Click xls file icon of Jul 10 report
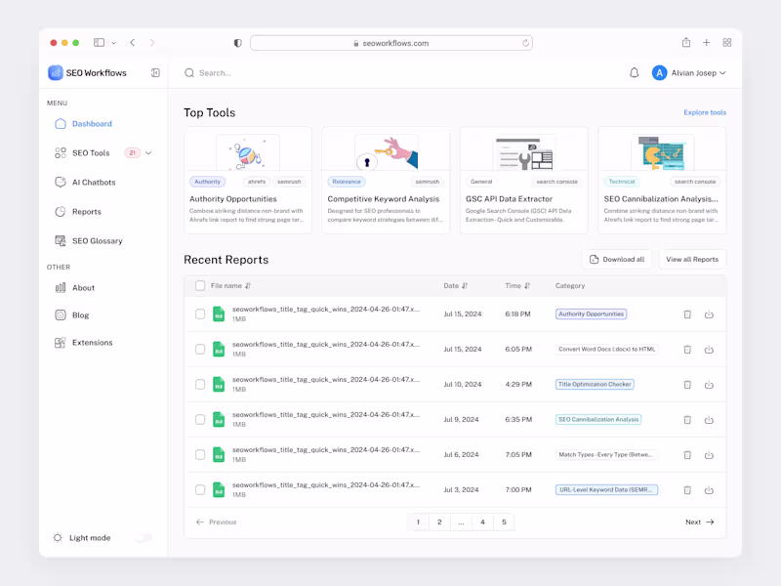Screen dimensions: 781x586 pos(219,384)
